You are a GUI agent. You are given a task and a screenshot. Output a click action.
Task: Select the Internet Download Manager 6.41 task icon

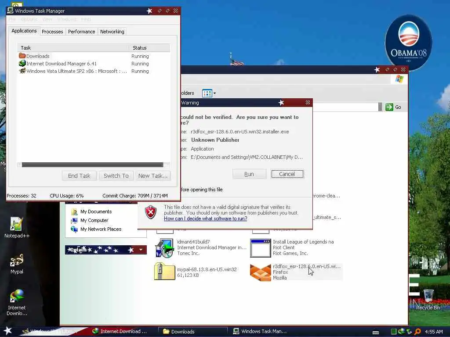(22, 63)
